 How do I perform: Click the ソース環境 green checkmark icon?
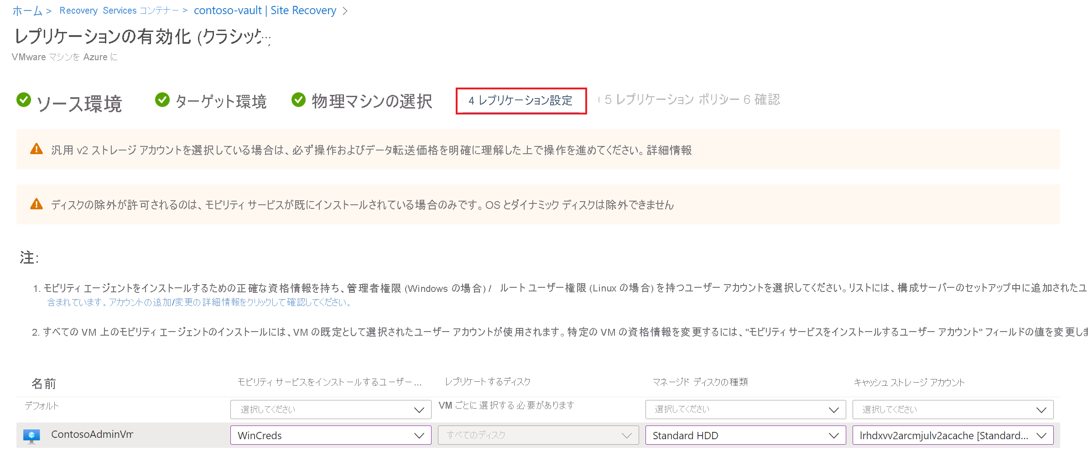coord(24,99)
